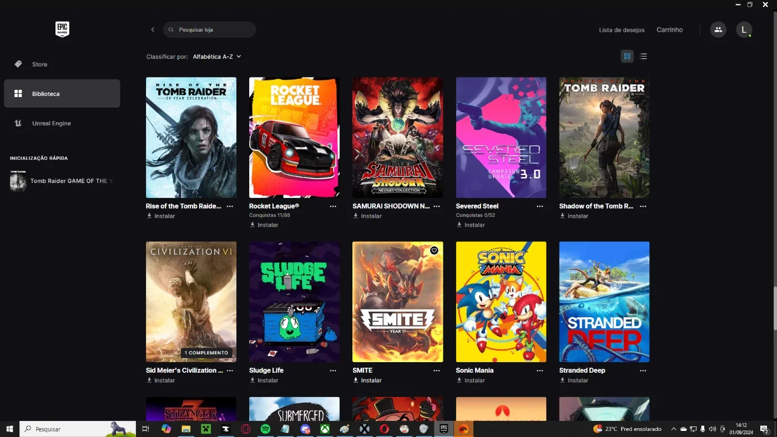Open Spotify from the taskbar
The width and height of the screenshot is (777, 437).
(265, 429)
